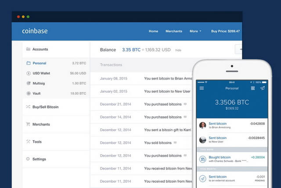
Task: Tap the QR code icon on phone
Action: pos(253,88)
